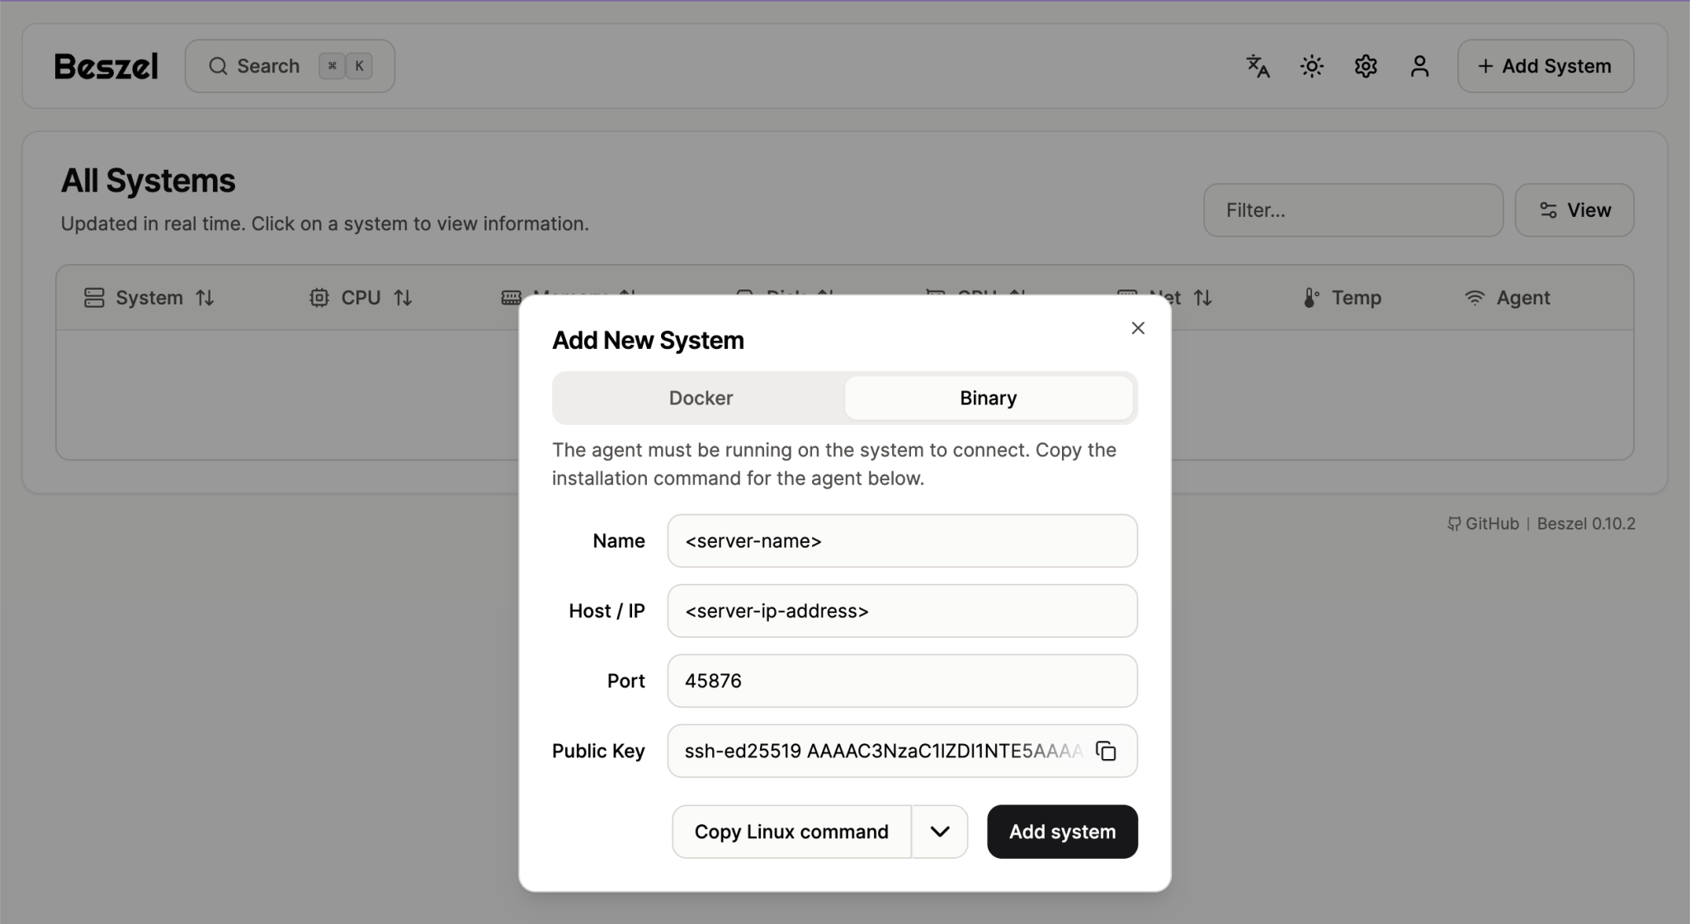Viewport: 1690px width, 924px height.
Task: Click the wifi icon in Agent column
Action: (x=1475, y=298)
